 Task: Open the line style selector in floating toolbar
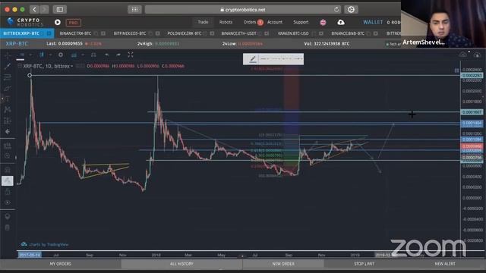[x=281, y=59]
